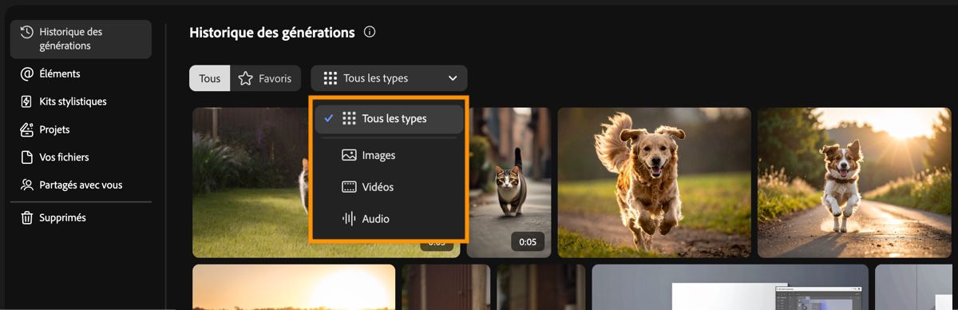Click the info icon beside the page title

coord(369,33)
